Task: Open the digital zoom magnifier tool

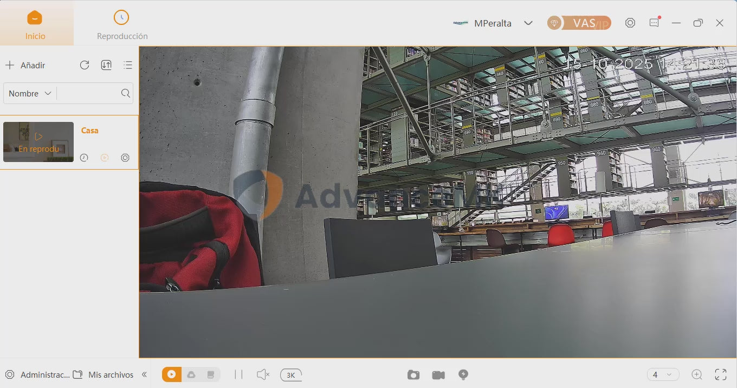Action: coord(697,374)
